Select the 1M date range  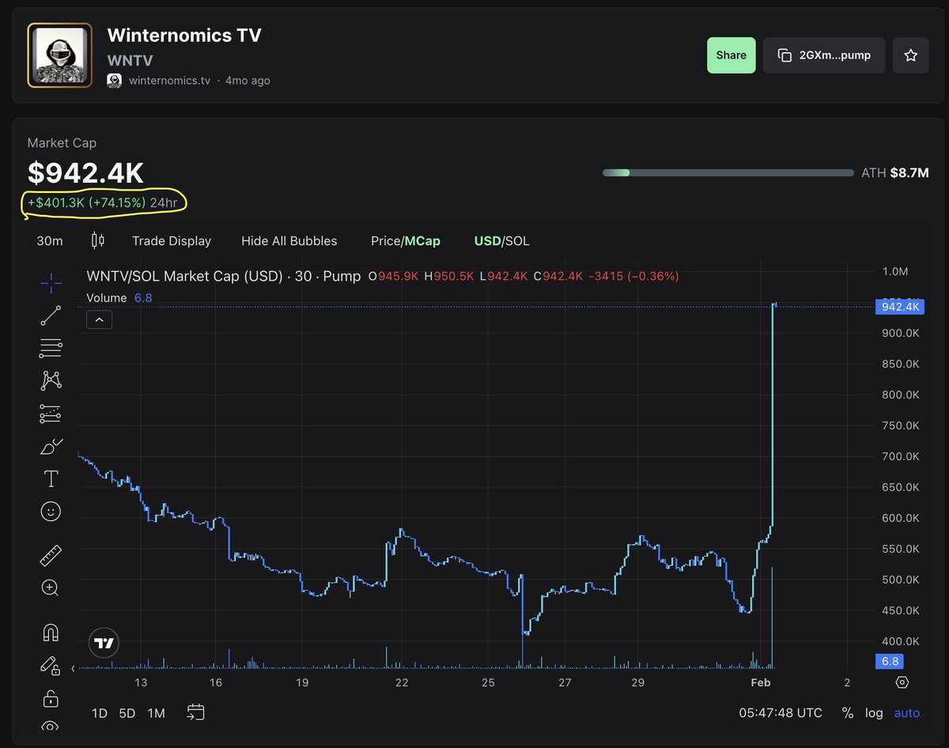click(157, 712)
